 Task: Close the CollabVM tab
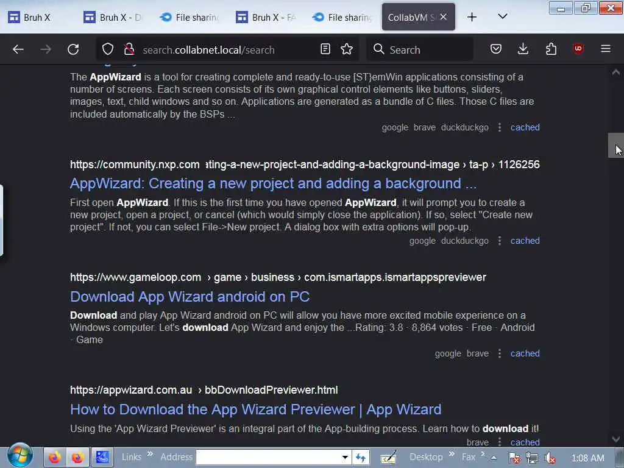click(x=444, y=16)
